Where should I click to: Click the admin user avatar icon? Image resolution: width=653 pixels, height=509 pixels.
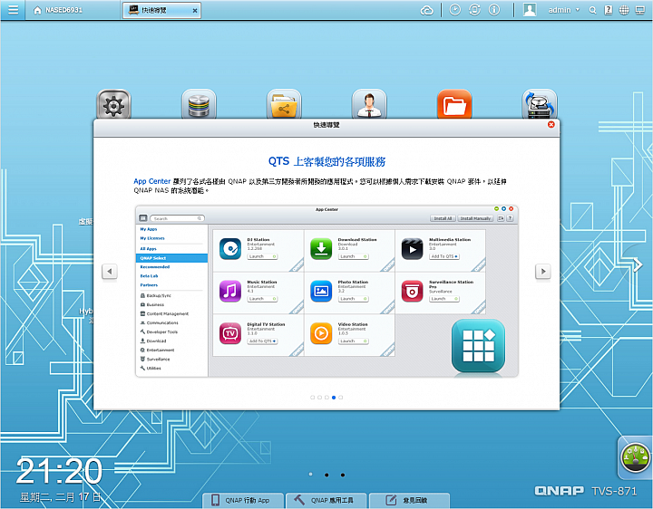530,10
